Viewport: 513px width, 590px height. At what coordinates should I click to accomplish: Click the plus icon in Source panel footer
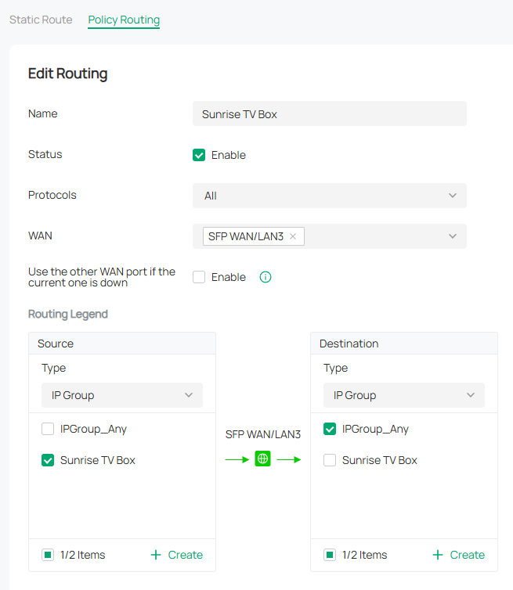155,555
